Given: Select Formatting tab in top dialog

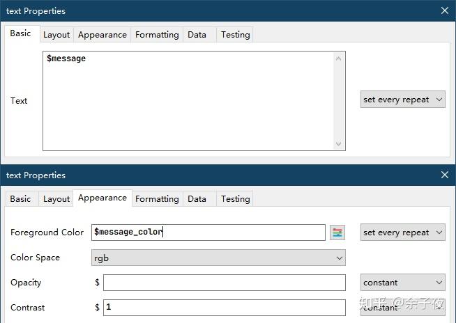Looking at the screenshot, I should (157, 35).
